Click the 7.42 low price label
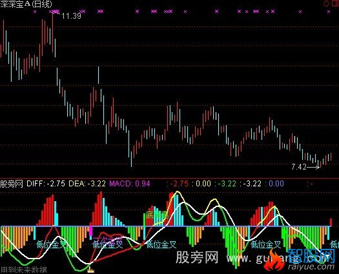 [x=299, y=167]
